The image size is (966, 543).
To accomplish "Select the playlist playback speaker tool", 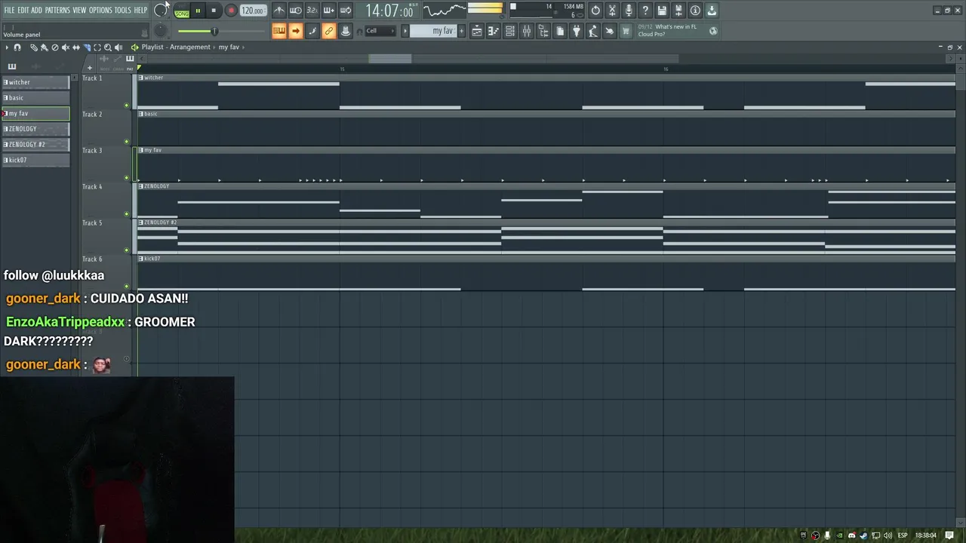I will (x=118, y=47).
